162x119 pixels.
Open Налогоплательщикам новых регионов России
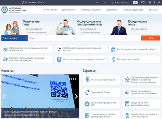click(82, 49)
